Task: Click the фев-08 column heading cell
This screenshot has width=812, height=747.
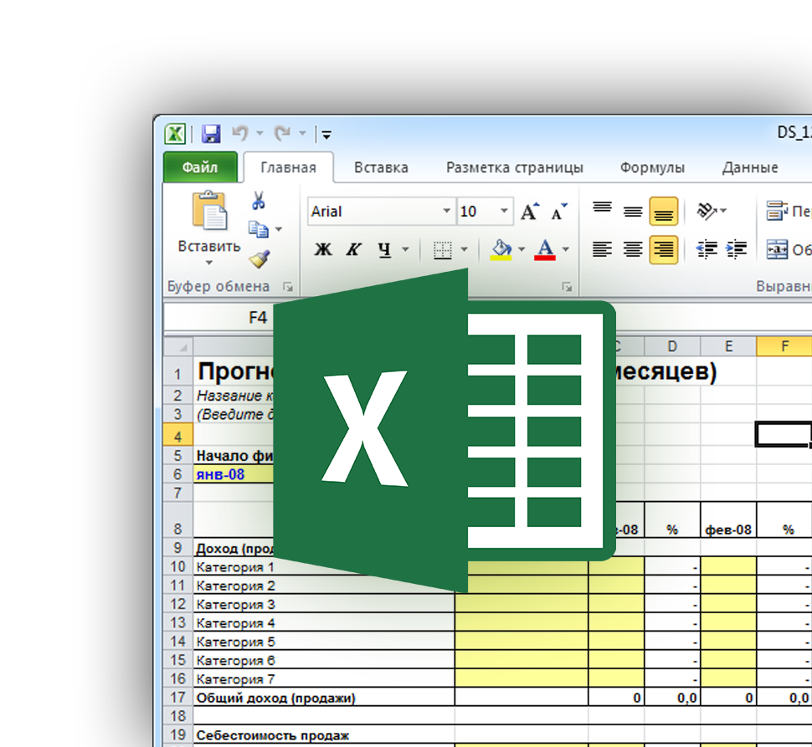Action: [x=728, y=520]
